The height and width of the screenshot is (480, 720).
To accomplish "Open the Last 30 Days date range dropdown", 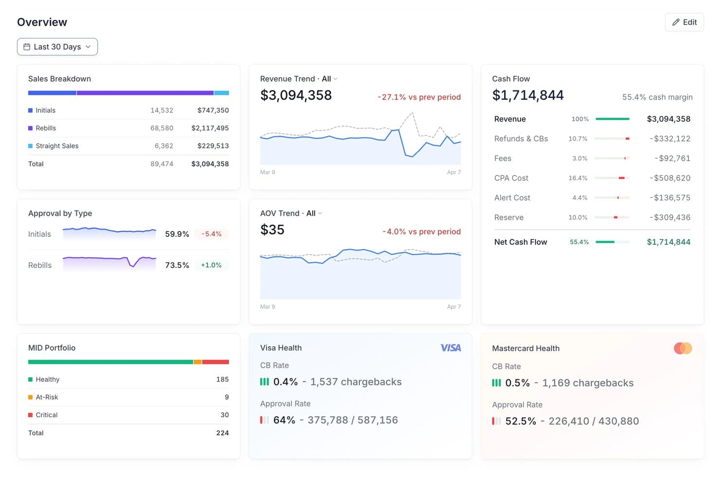I will (x=57, y=47).
